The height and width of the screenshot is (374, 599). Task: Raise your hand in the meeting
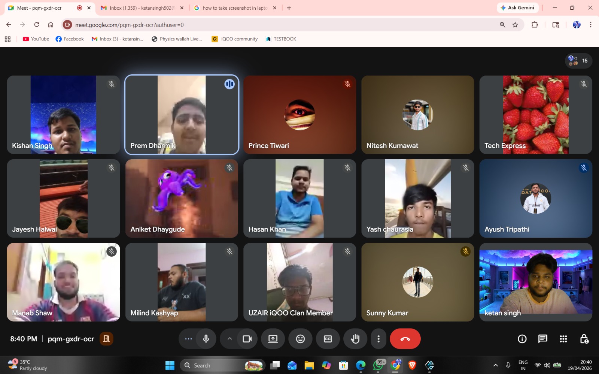pos(355,339)
